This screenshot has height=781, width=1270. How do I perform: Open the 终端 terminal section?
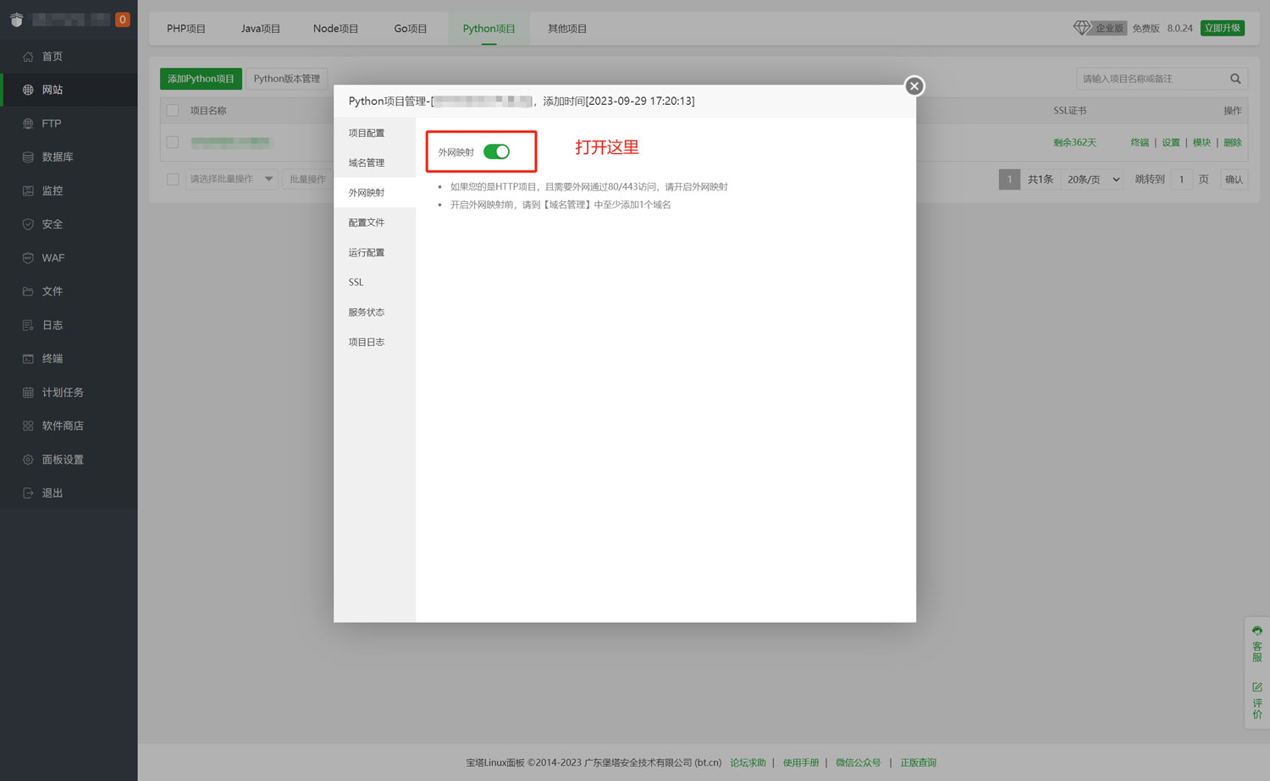(x=51, y=358)
